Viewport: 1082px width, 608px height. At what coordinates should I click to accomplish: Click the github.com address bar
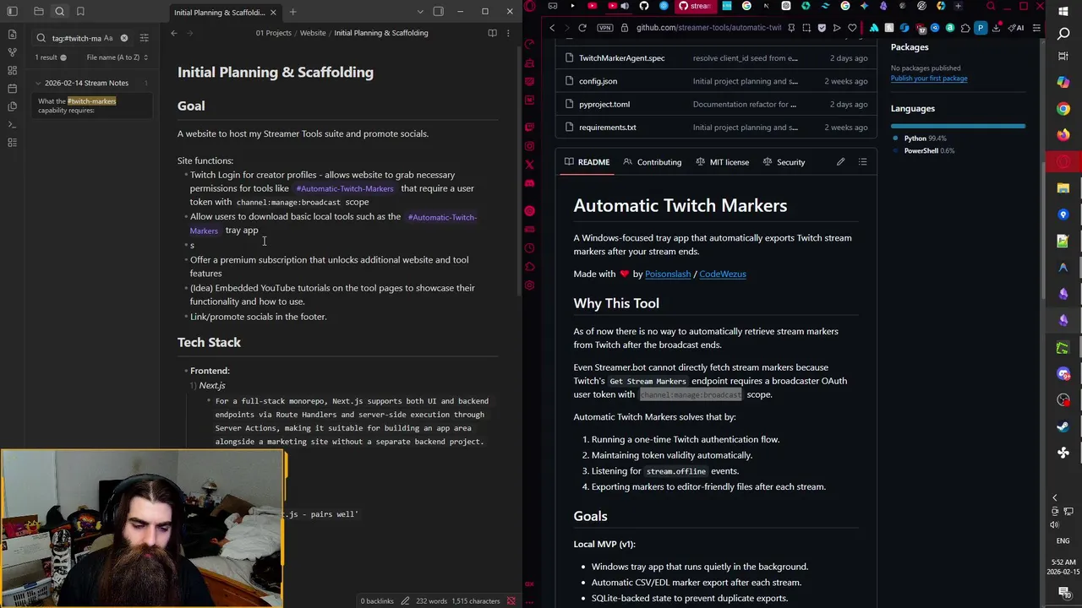tap(708, 28)
